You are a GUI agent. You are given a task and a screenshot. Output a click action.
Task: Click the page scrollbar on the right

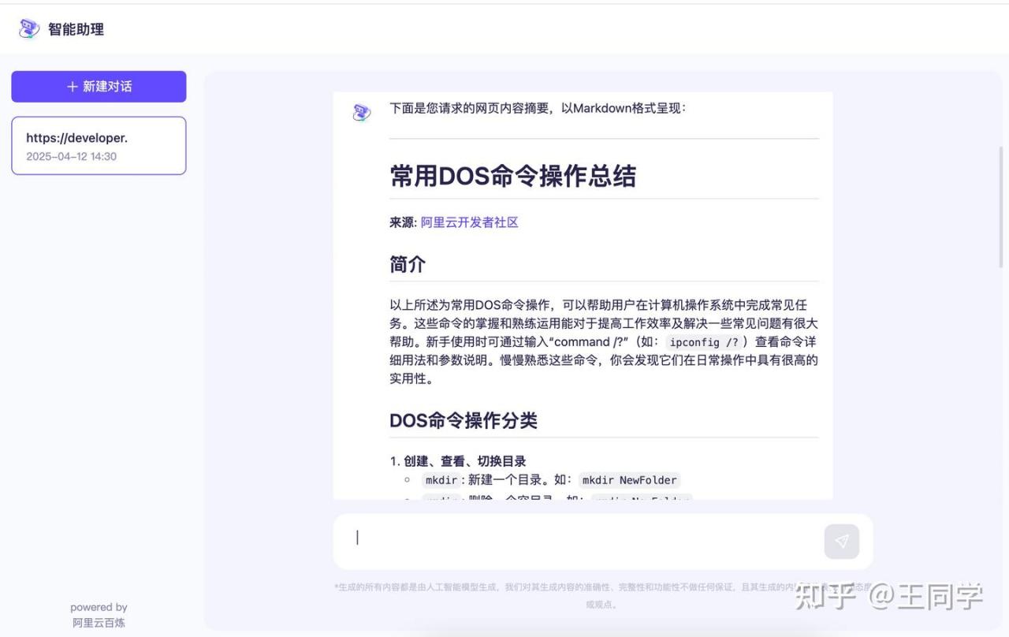point(1003,209)
